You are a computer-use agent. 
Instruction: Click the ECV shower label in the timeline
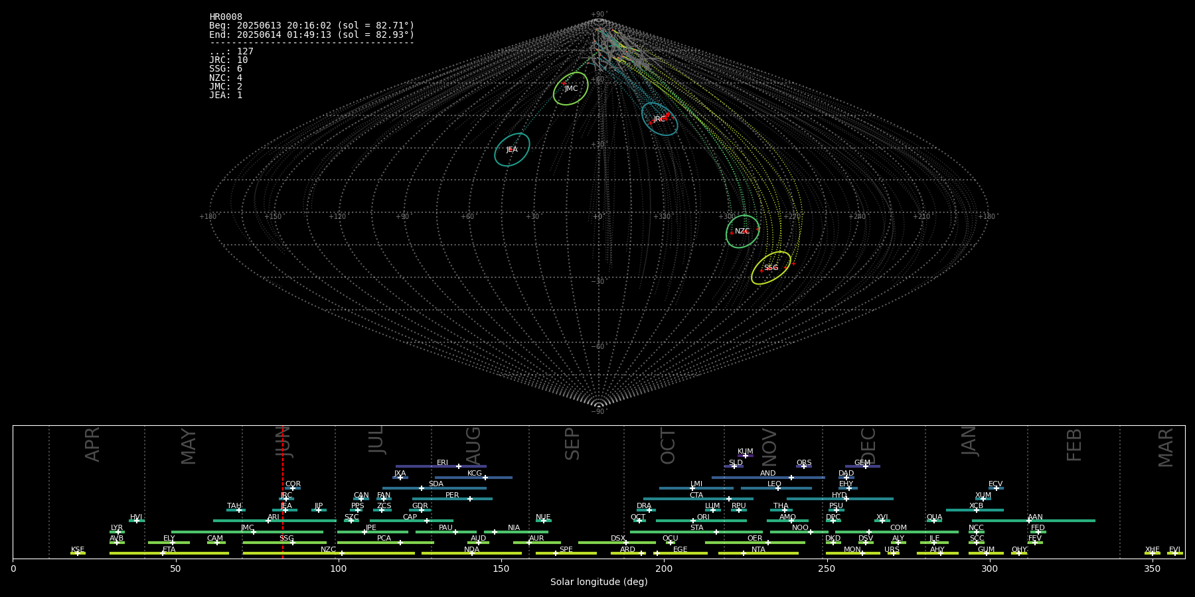tap(996, 484)
